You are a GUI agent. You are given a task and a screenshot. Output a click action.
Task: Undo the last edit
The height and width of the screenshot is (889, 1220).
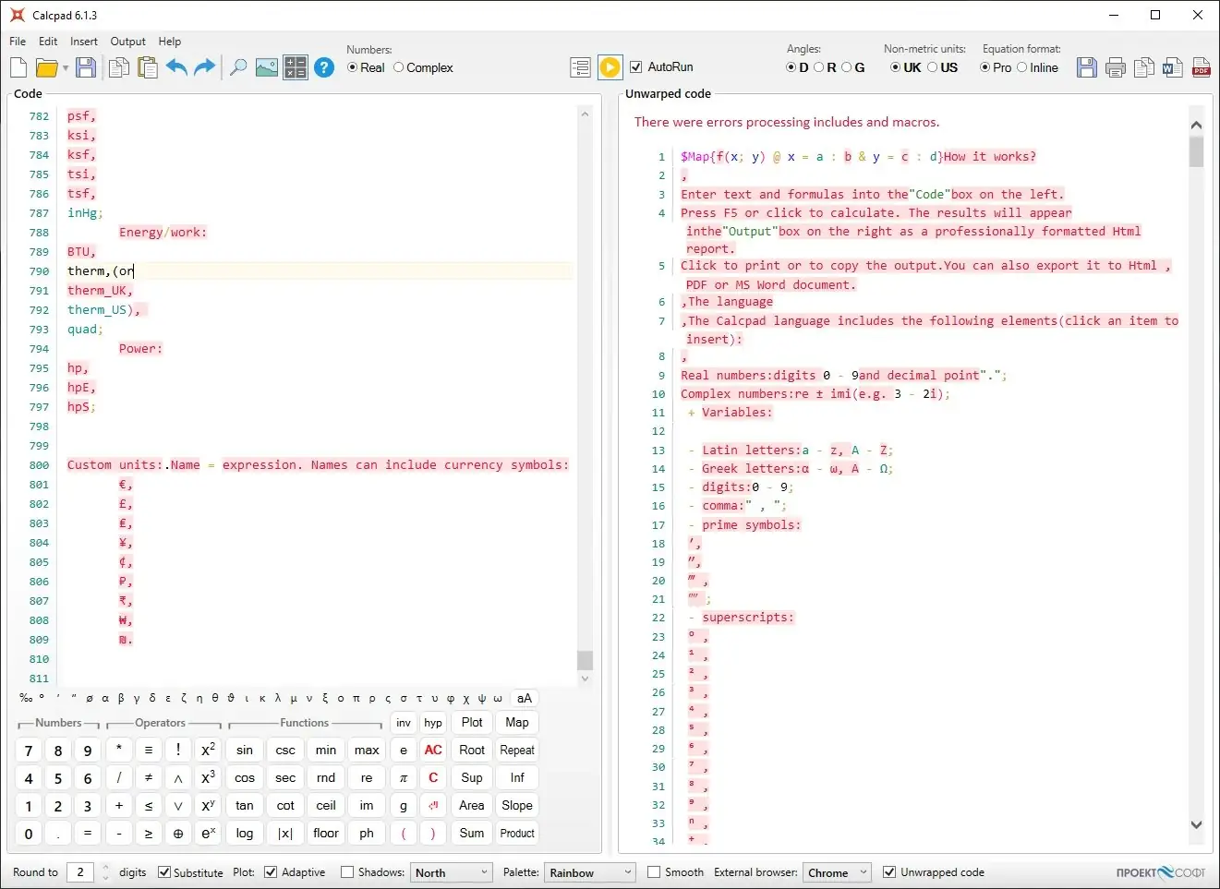point(176,67)
